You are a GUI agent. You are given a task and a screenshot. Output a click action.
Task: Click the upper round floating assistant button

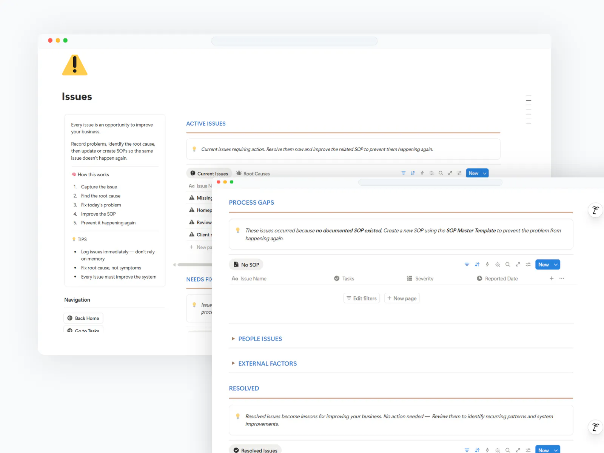tap(596, 210)
